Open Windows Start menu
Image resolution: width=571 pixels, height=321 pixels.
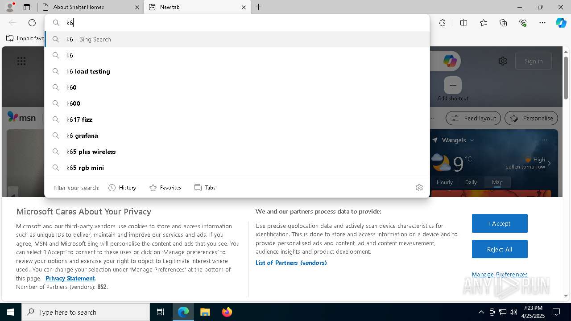pos(11,312)
